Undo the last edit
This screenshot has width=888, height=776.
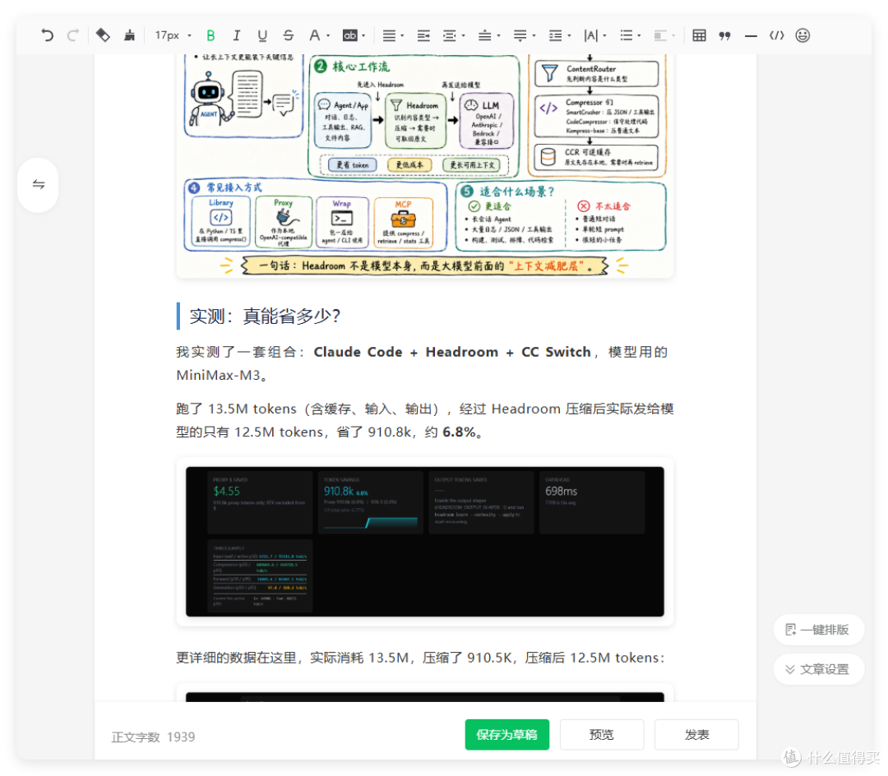pyautogui.click(x=47, y=35)
